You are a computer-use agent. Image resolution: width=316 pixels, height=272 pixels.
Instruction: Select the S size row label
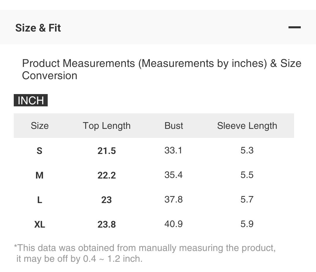tap(39, 151)
